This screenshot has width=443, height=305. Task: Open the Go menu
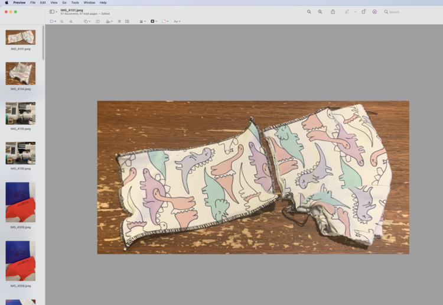[64, 2]
